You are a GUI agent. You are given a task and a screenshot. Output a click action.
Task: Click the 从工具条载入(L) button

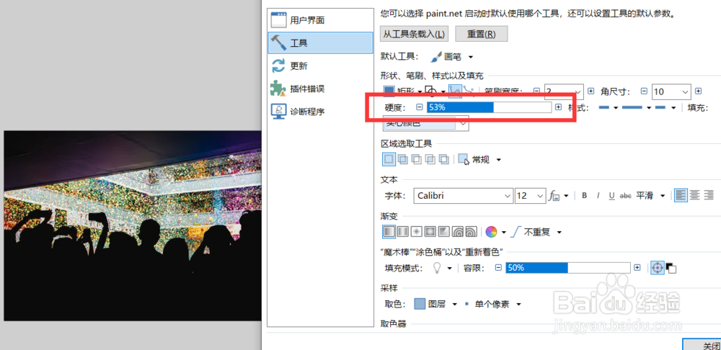pos(415,34)
